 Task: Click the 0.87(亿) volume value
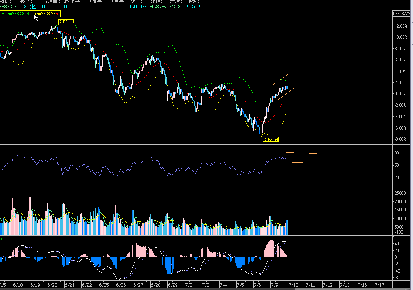[29, 7]
